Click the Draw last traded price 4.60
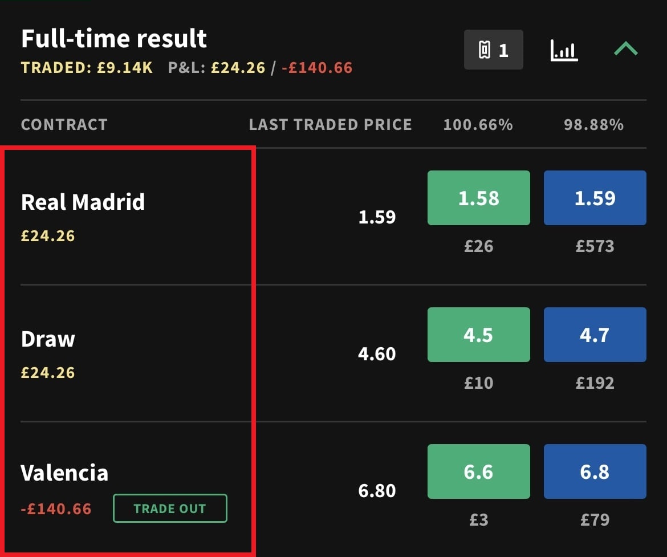Viewport: 667px width, 557px height. [377, 354]
